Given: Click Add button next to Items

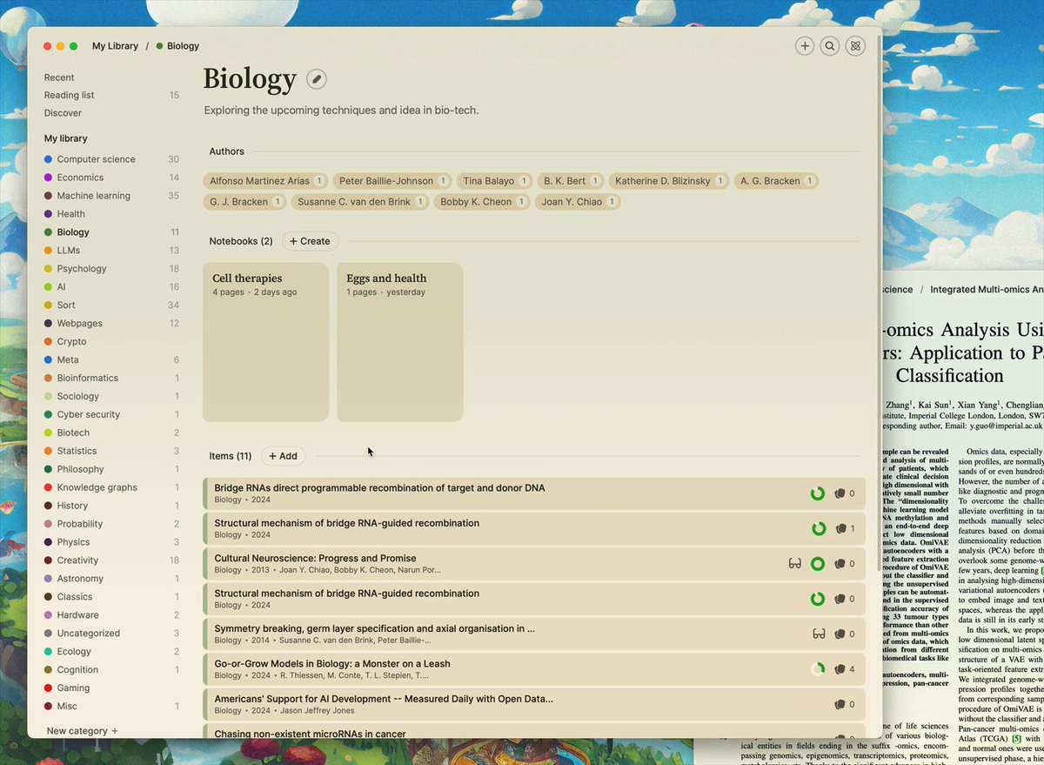Looking at the screenshot, I should pyautogui.click(x=283, y=456).
